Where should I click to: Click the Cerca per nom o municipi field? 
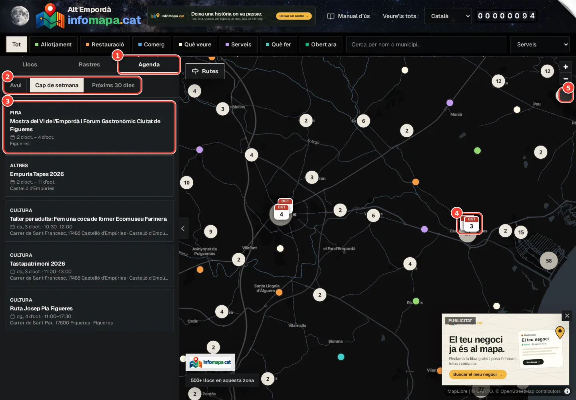(x=426, y=44)
